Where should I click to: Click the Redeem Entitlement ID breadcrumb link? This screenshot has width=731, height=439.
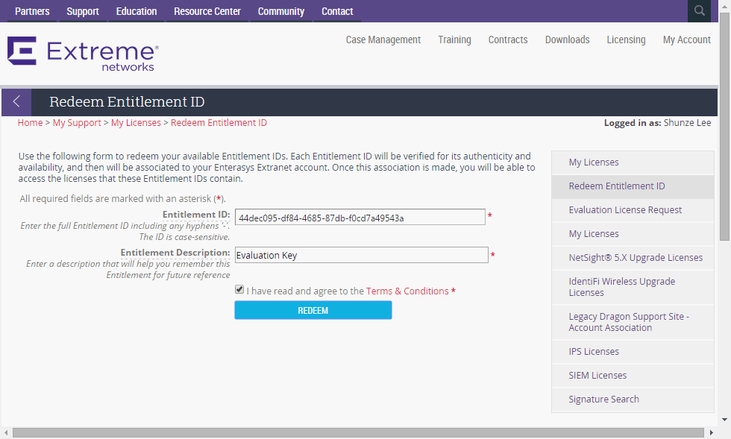tap(219, 122)
